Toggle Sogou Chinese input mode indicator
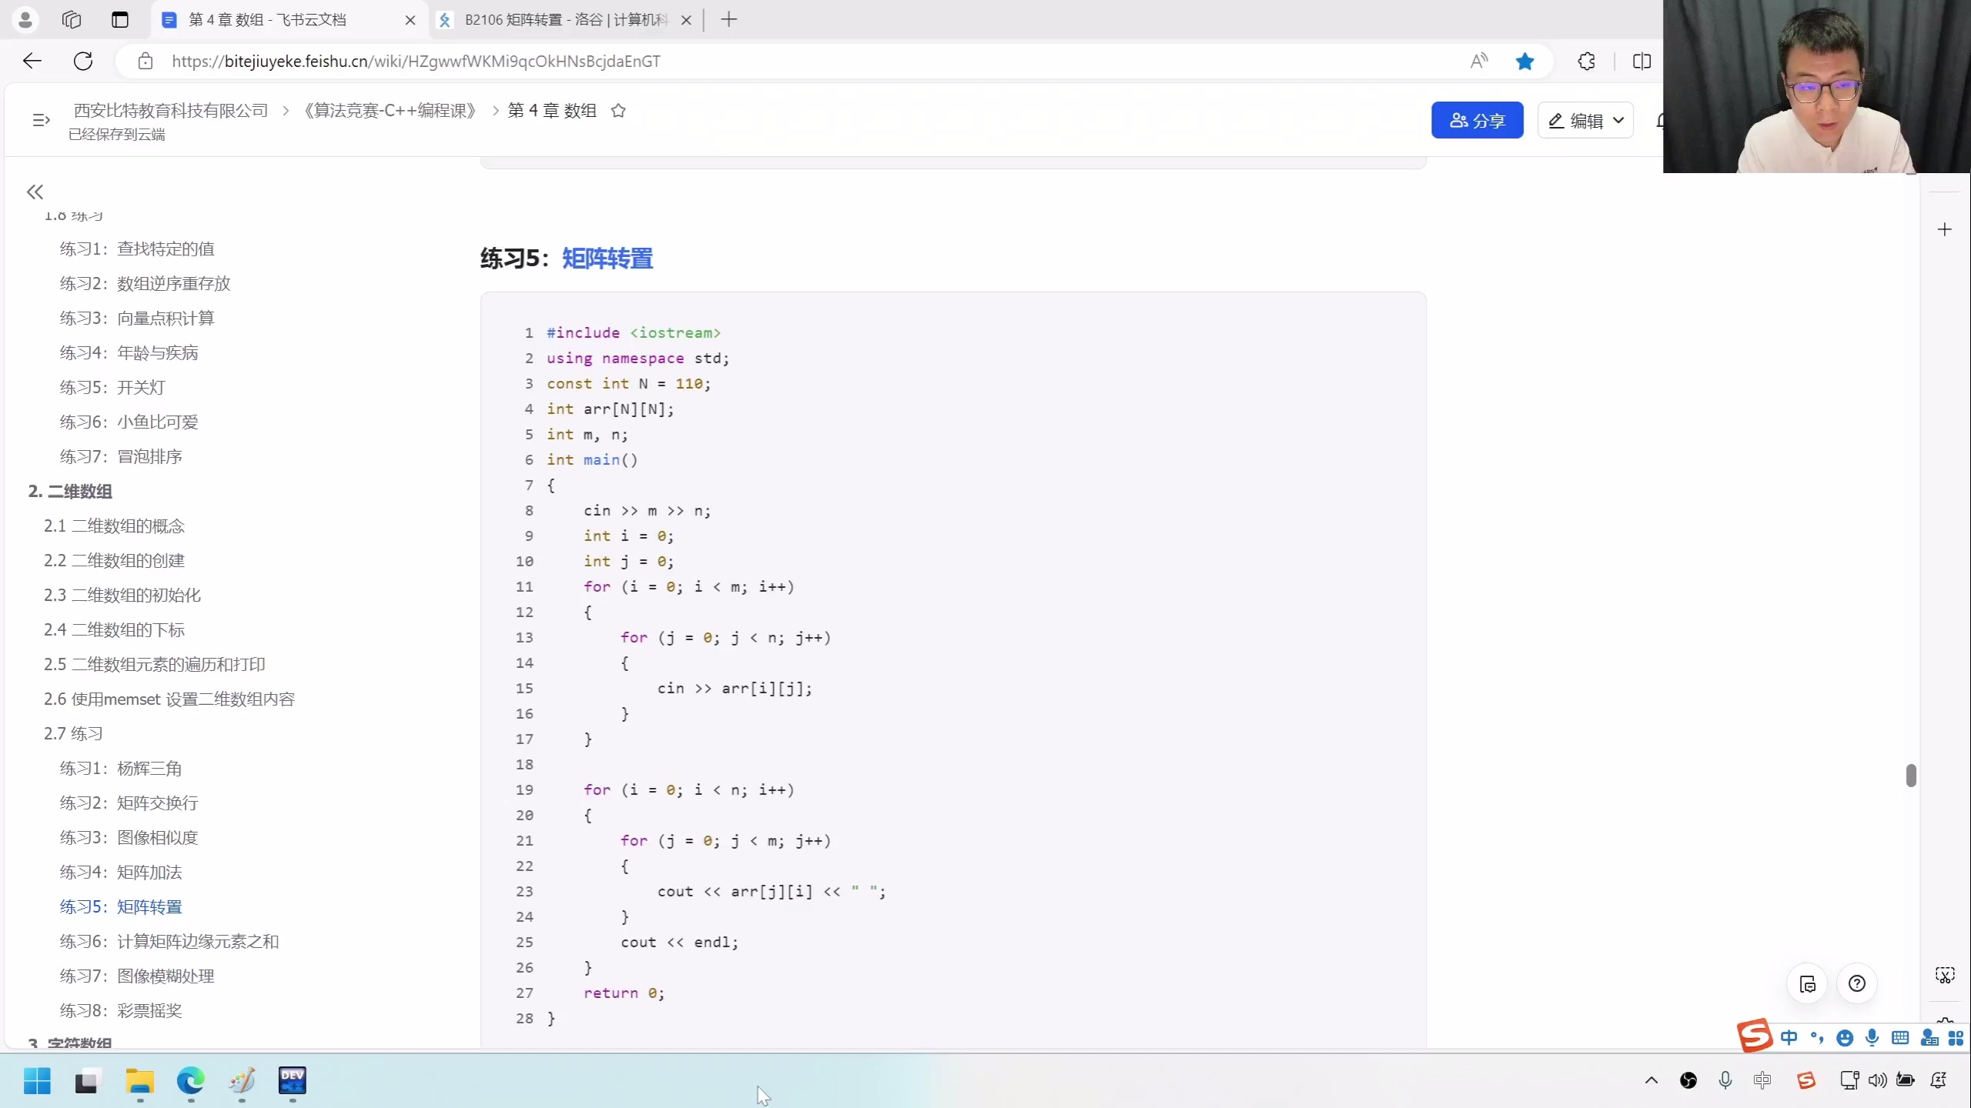The image size is (1971, 1108). pos(1789,1038)
